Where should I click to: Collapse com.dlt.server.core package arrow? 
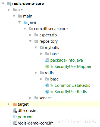pyautogui.click(x=25, y=29)
